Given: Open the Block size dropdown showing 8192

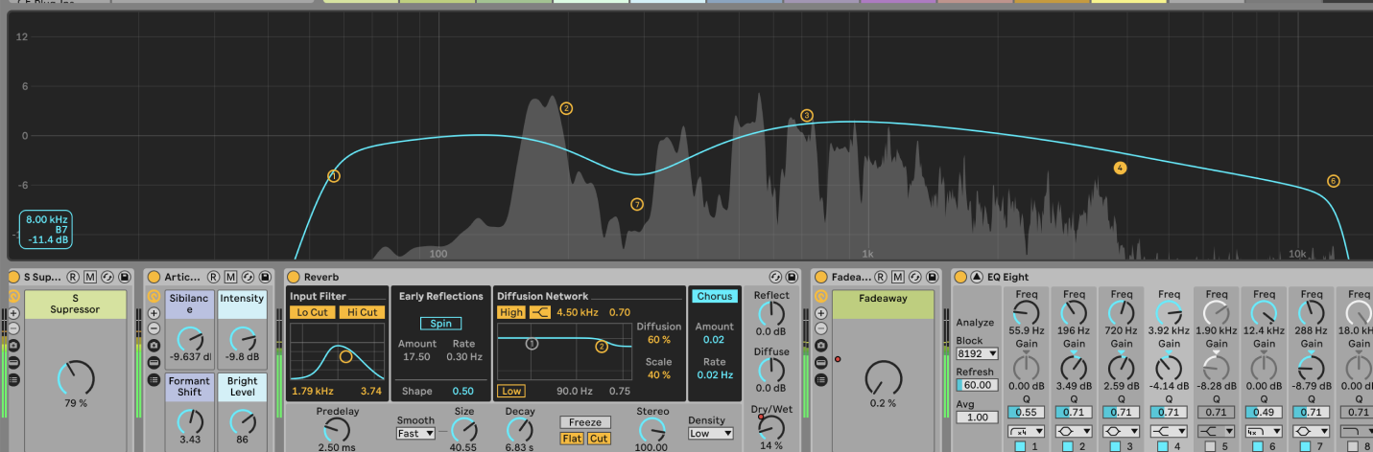Looking at the screenshot, I should 976,353.
